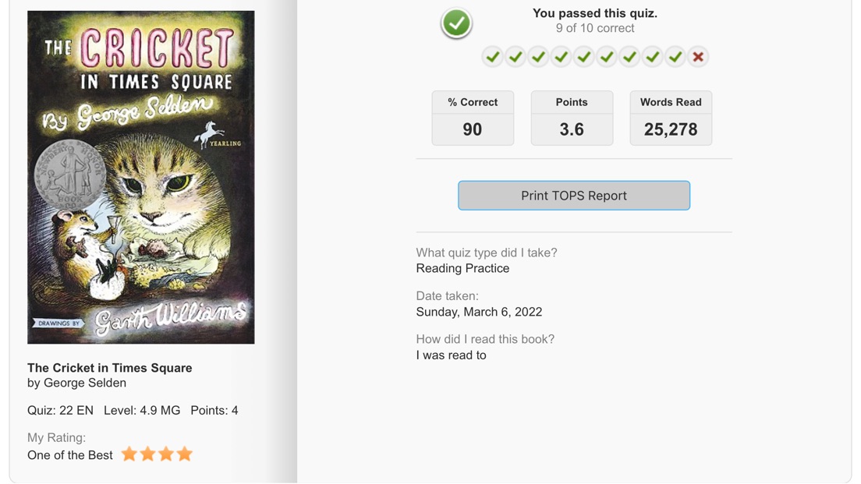Screen dimensions: 861x484
Task: Click the book title text below cover
Action: pyautogui.click(x=110, y=368)
